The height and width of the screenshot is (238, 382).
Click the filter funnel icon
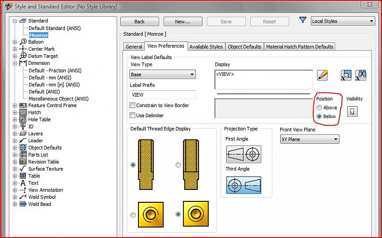[x=302, y=20]
